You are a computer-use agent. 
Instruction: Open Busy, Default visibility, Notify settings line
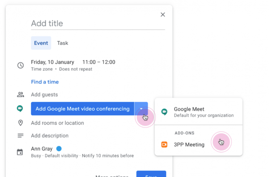tap(82, 156)
